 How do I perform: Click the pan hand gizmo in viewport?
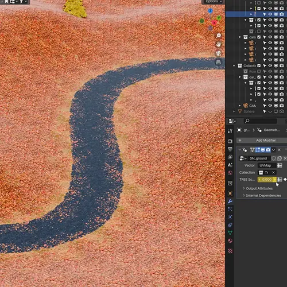pos(219,45)
